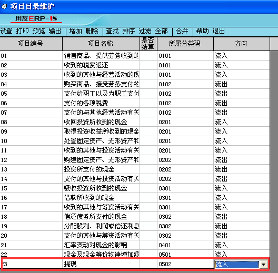278x273 pixels.
Task: Click 删除 to delete the item
Action: 92,31
